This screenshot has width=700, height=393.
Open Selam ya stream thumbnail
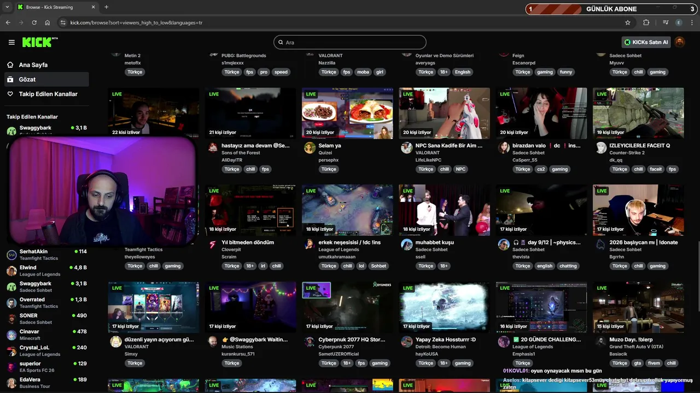click(347, 114)
